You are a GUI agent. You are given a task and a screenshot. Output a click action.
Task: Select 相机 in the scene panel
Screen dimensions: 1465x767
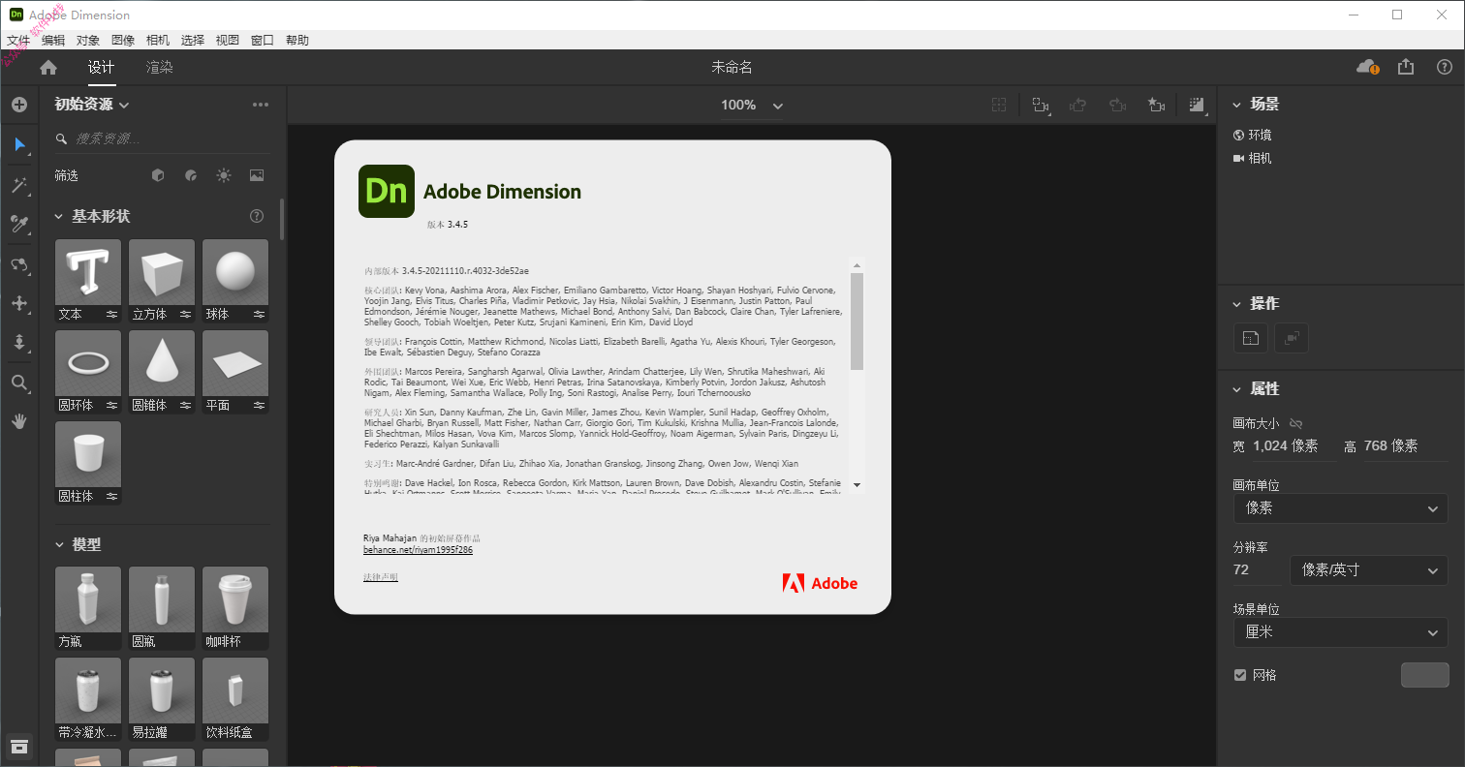[x=1252, y=159]
